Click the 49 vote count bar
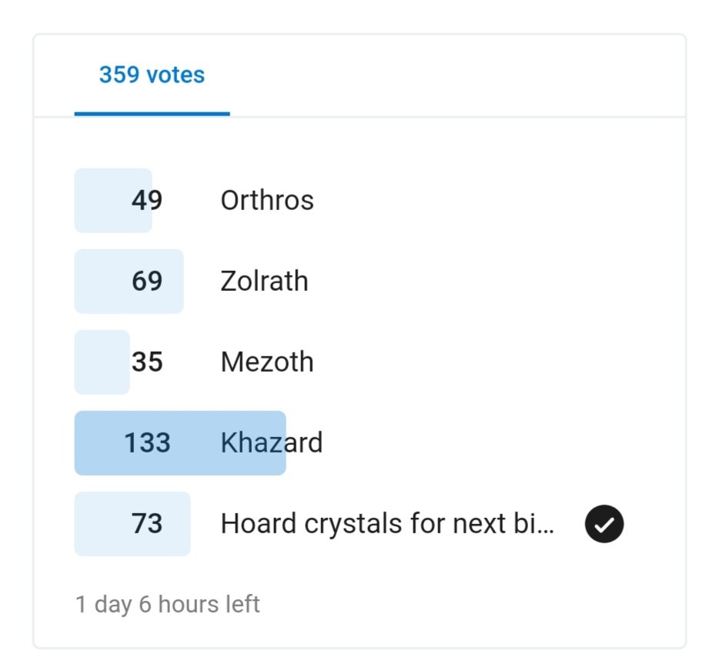The image size is (719, 661). (113, 200)
